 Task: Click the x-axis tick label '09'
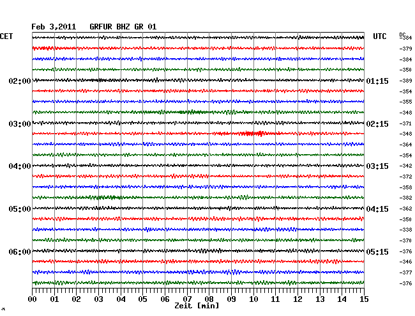(231, 299)
